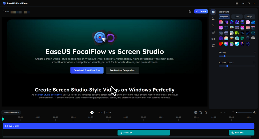Click the Screen Studio alternative link
Image resolution: width=259 pixels, height=139 pixels.
49,95
